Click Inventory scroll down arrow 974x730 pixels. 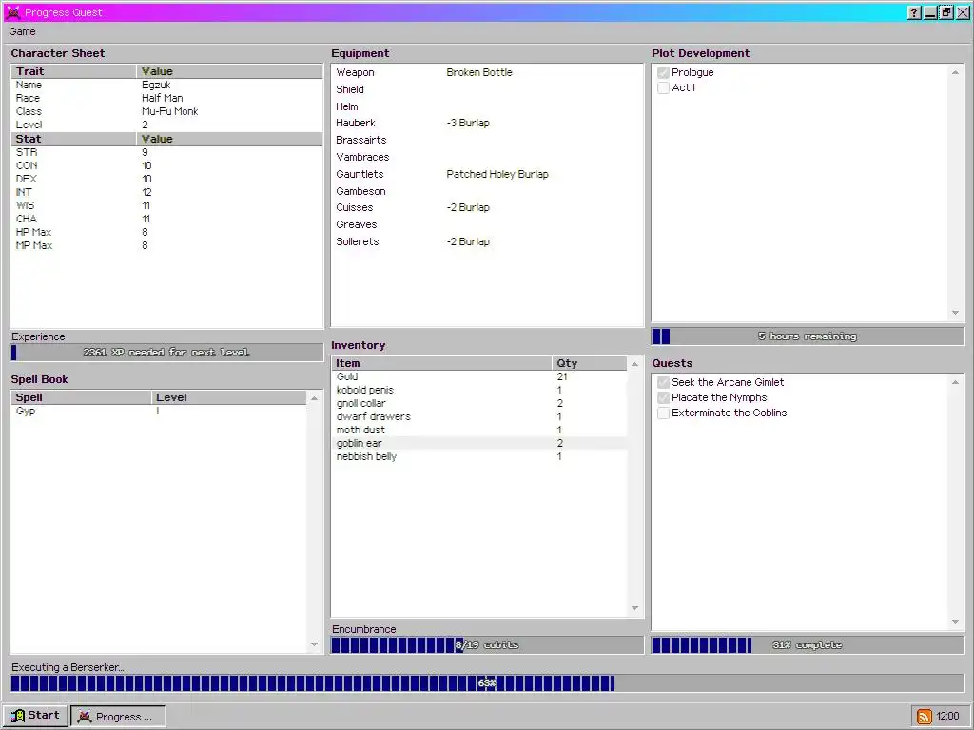634,608
